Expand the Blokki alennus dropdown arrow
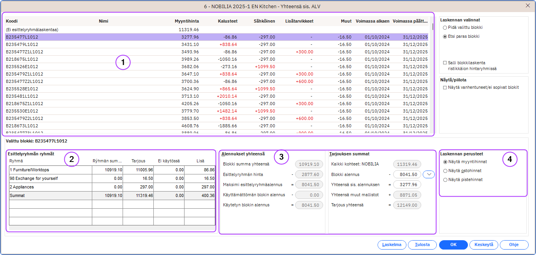This screenshot has height=255, width=536. click(x=429, y=175)
